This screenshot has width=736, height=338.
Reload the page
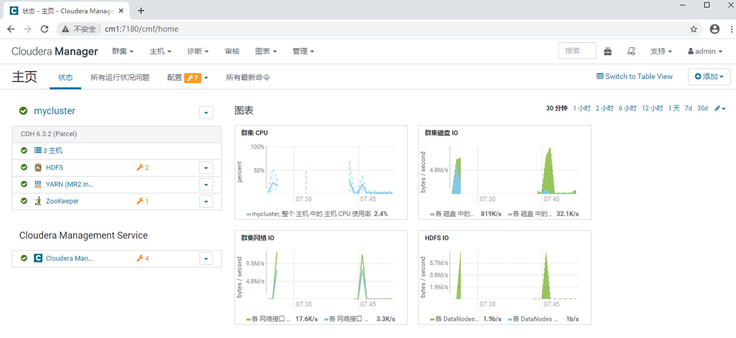45,29
